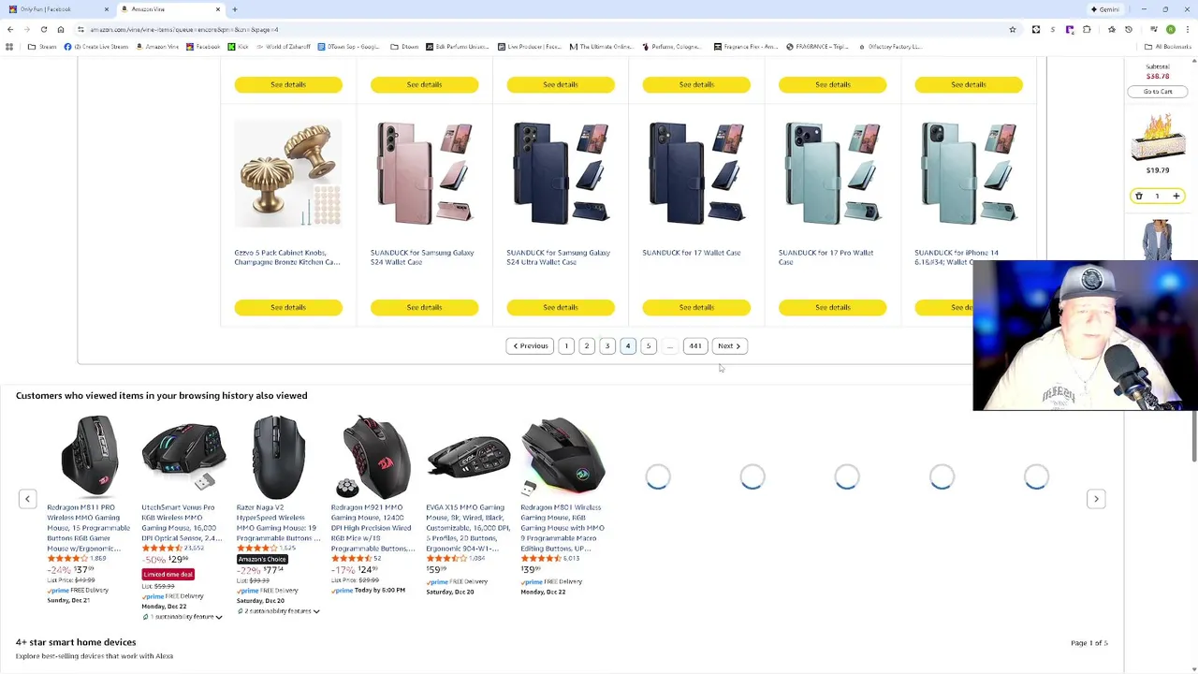Screen dimensions: 1198x674
Task: Expand sustainability feature under UtechSmart Venus Pro
Action: point(183,617)
